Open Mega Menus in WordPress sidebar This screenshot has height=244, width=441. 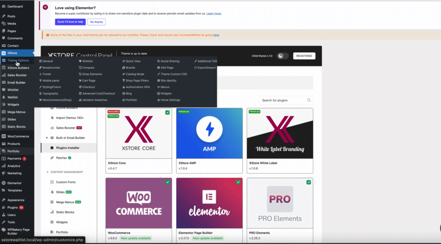pos(16,112)
